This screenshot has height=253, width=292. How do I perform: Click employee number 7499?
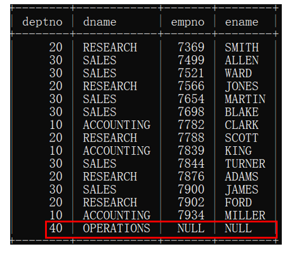pos(191,60)
